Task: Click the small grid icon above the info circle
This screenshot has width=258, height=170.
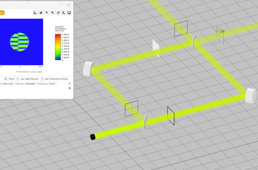Action: point(70,83)
